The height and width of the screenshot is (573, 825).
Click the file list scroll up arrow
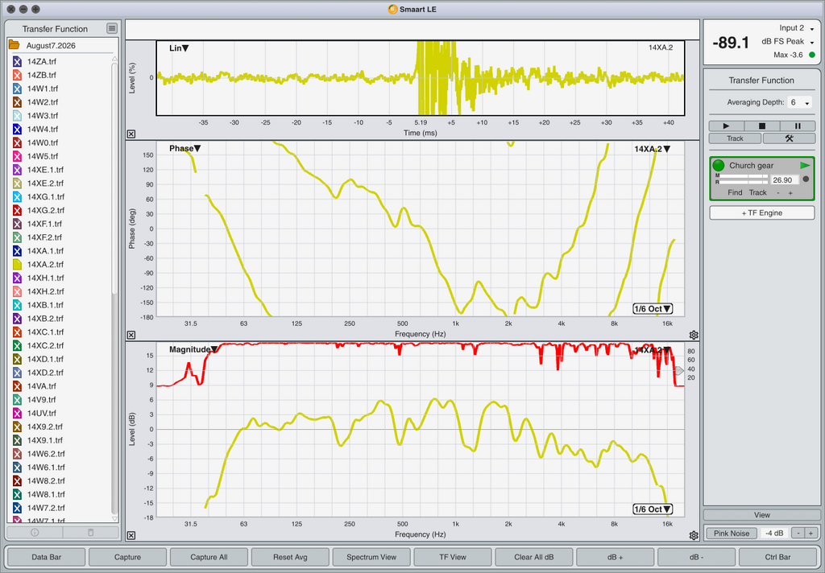pos(114,60)
